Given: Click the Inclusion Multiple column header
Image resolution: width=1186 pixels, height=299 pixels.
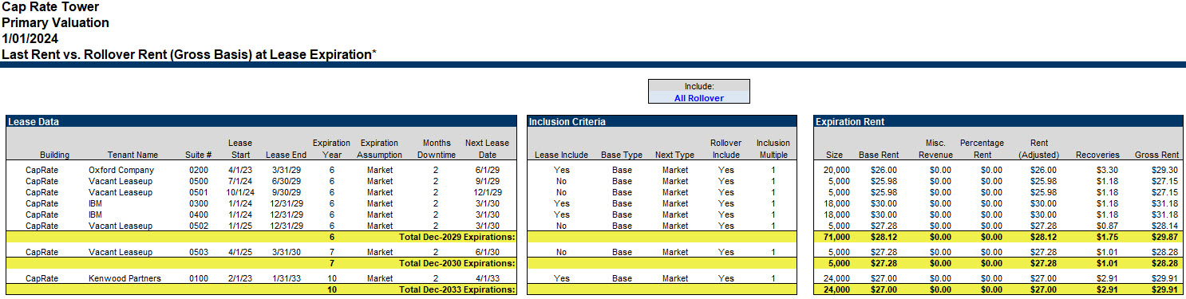Looking at the screenshot, I should pos(773,149).
